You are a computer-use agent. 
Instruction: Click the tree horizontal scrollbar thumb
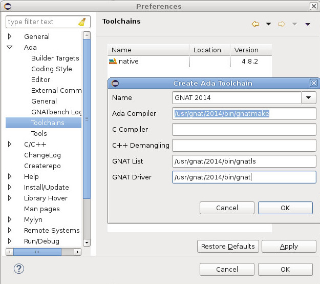tap(37, 252)
